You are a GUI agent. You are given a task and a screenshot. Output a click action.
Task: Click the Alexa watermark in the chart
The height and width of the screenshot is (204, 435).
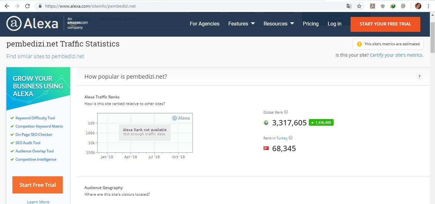tap(181, 118)
